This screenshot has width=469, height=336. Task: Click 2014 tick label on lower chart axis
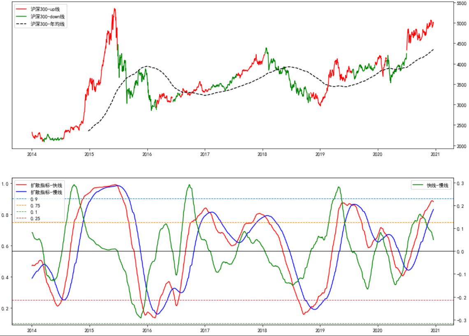(32, 331)
